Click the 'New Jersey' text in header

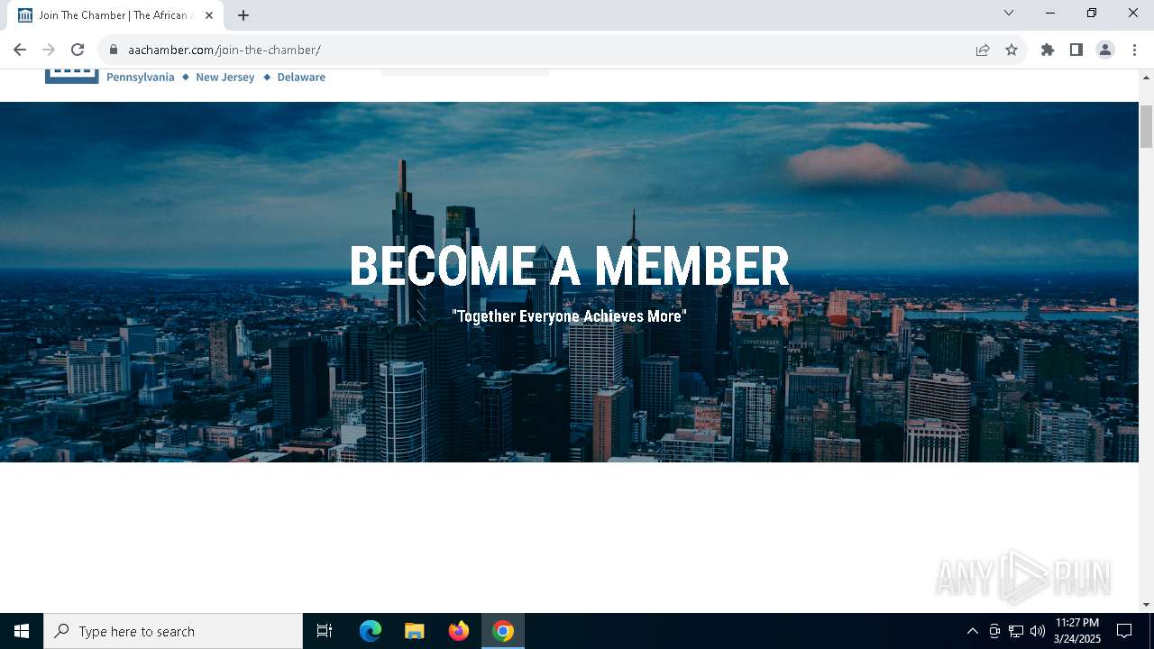pos(225,78)
